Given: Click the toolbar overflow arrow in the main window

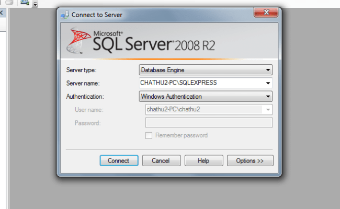Looking at the screenshot, I should click(x=36, y=4).
